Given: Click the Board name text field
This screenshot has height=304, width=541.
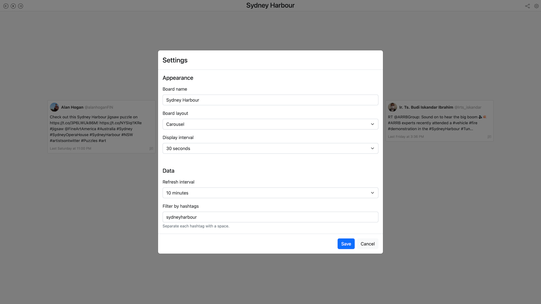Looking at the screenshot, I should click(270, 100).
